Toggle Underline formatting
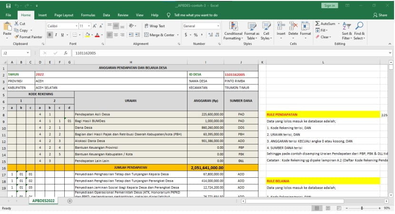Screen dimensions: 395x214 (x=62, y=35)
